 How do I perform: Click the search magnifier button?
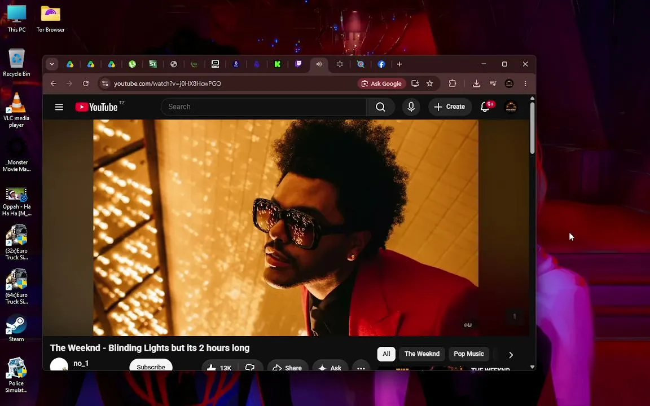pyautogui.click(x=380, y=107)
